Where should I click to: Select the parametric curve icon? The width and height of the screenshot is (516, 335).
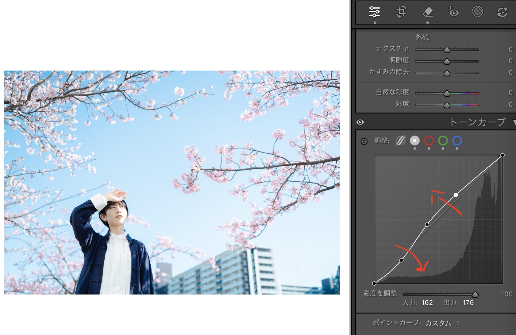click(x=400, y=141)
